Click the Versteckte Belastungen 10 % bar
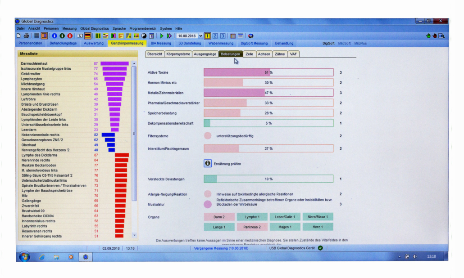The height and width of the screenshot is (278, 464). (x=268, y=179)
